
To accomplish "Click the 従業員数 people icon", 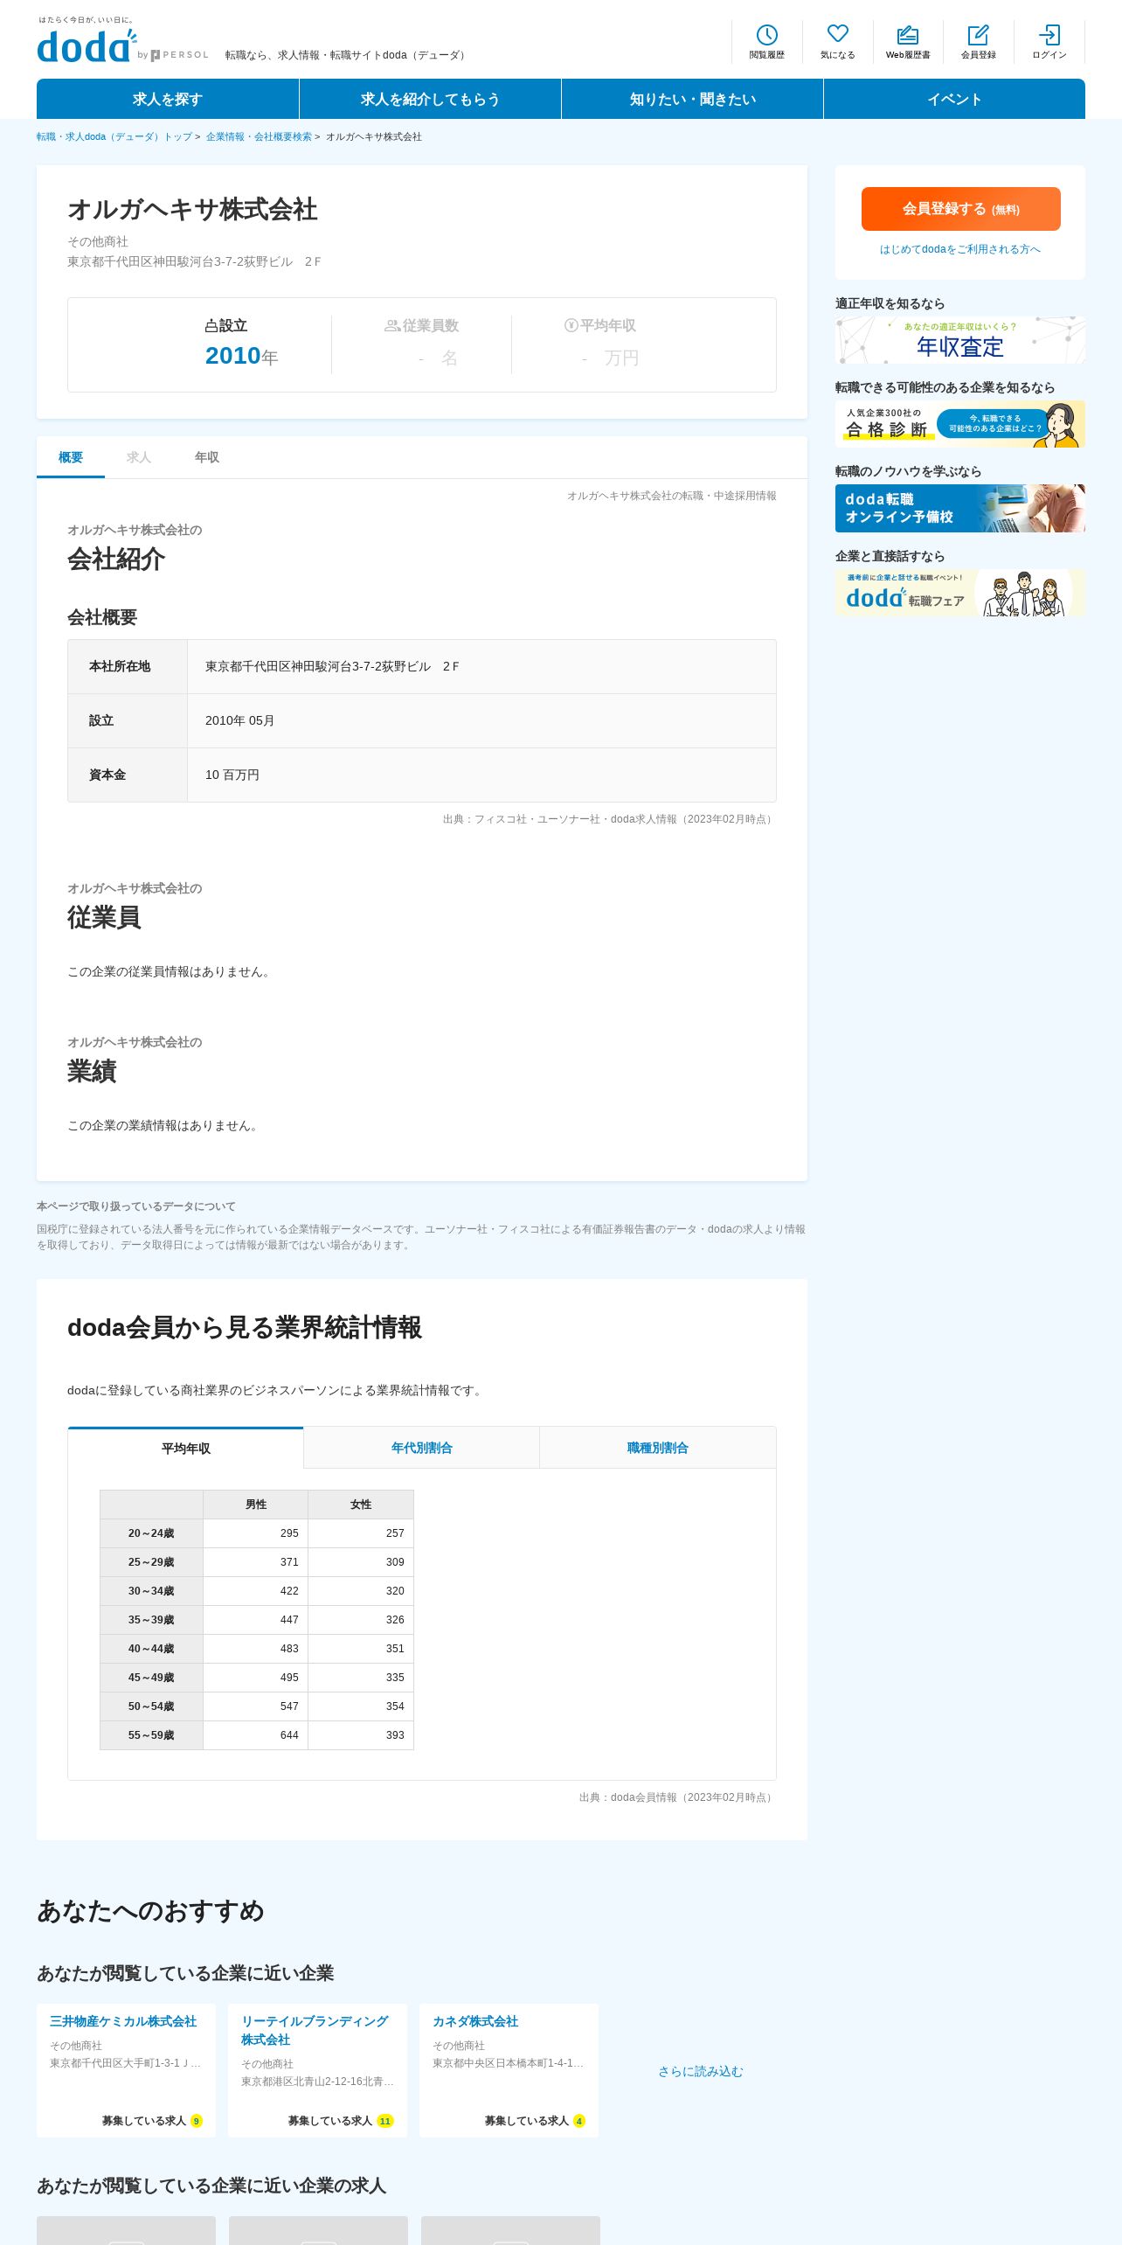I will point(392,326).
